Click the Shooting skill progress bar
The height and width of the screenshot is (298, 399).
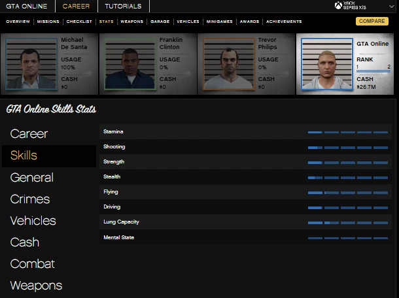click(x=348, y=148)
